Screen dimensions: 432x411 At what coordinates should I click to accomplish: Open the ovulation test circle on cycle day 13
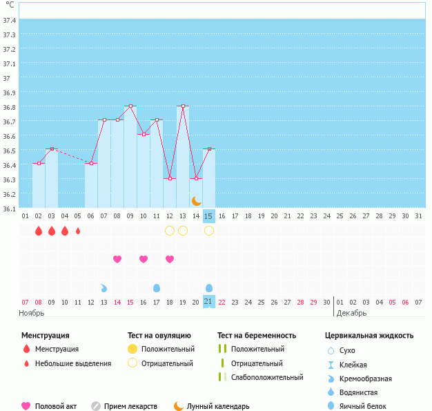tap(183, 231)
